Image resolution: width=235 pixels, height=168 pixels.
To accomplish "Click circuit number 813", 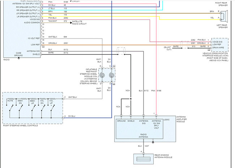I will tap(194, 46).
